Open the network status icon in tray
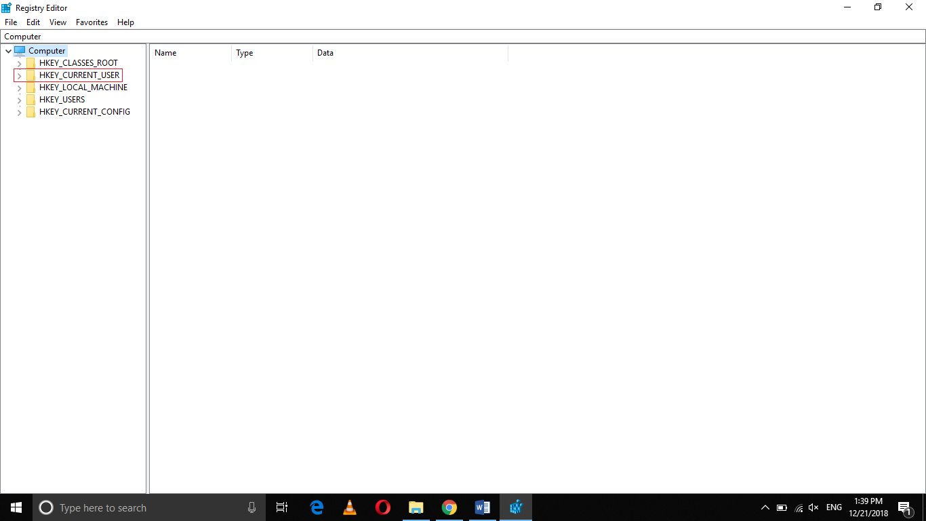 click(798, 507)
